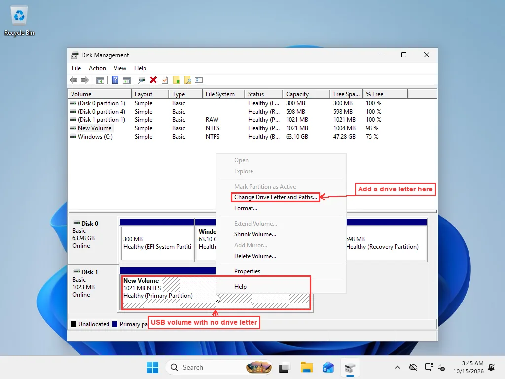Launch File Explorer from the taskbar
The height and width of the screenshot is (379, 505).
click(307, 367)
